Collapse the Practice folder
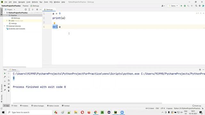Image resolution: width=205 pixels, height=115 pixels. pos(7,15)
